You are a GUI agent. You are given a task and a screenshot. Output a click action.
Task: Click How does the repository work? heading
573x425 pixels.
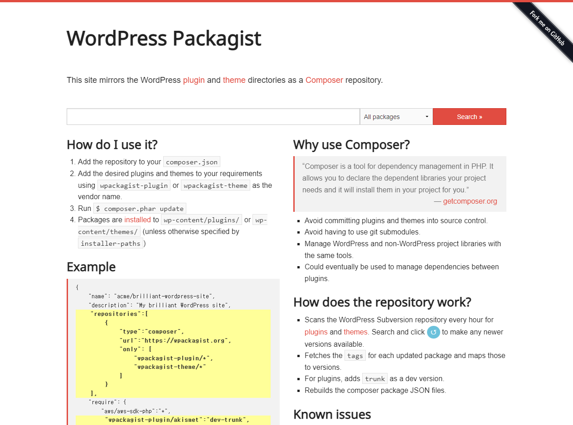click(382, 302)
